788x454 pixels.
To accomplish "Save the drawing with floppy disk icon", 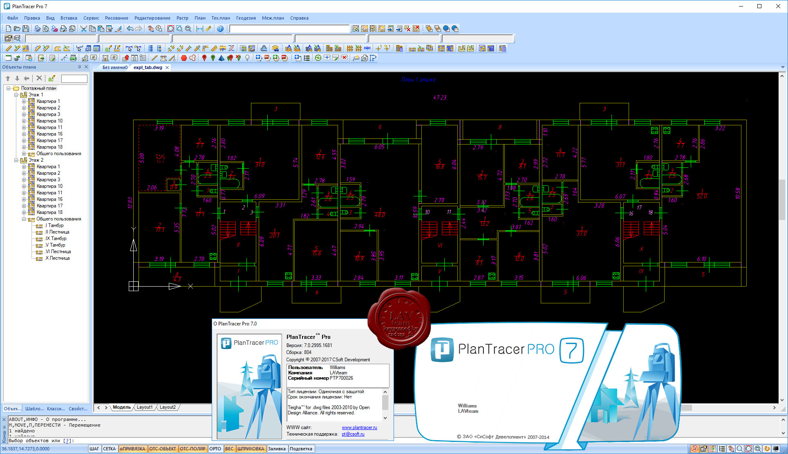I will pos(25,29).
